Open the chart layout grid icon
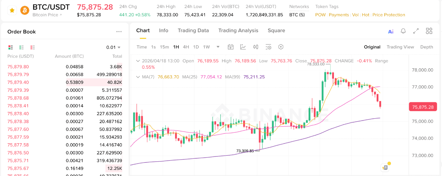 click(429, 31)
